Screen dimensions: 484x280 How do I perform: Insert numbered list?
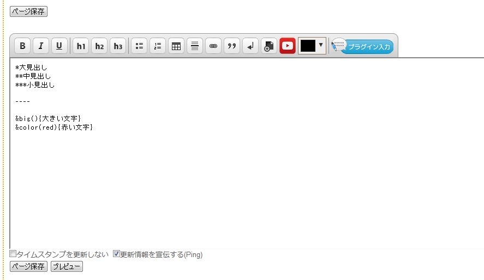pos(158,46)
